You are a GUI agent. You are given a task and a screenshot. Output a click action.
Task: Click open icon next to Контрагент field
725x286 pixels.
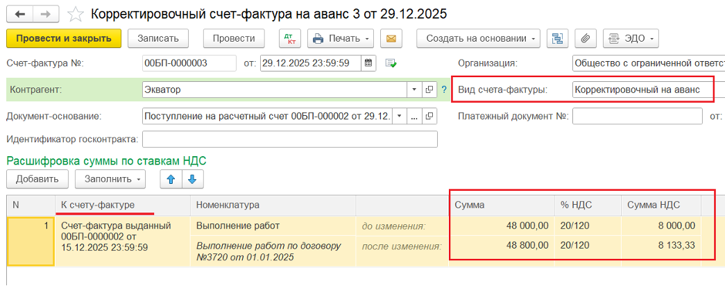pyautogui.click(x=429, y=90)
